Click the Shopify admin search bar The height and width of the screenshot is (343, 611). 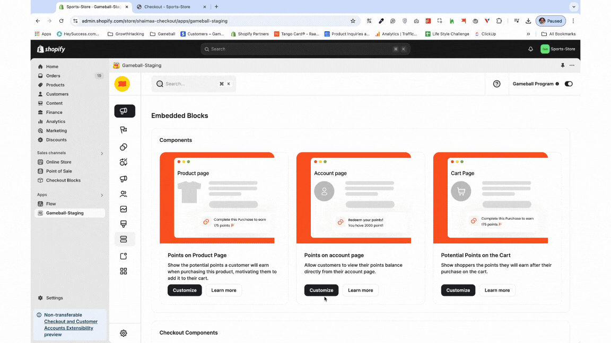pyautogui.click(x=305, y=49)
